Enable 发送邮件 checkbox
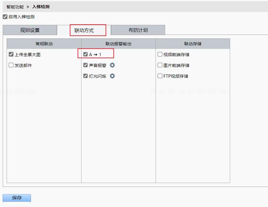 pos(11,65)
